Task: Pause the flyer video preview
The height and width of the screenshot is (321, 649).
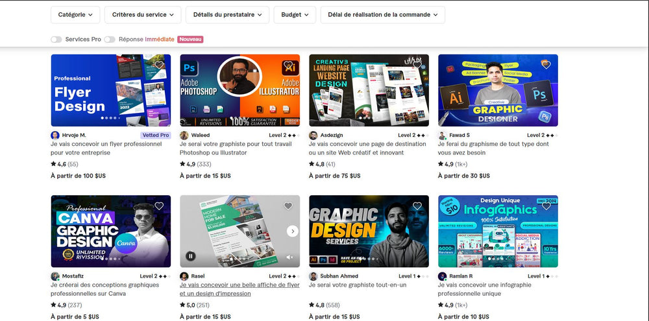Action: (x=190, y=256)
